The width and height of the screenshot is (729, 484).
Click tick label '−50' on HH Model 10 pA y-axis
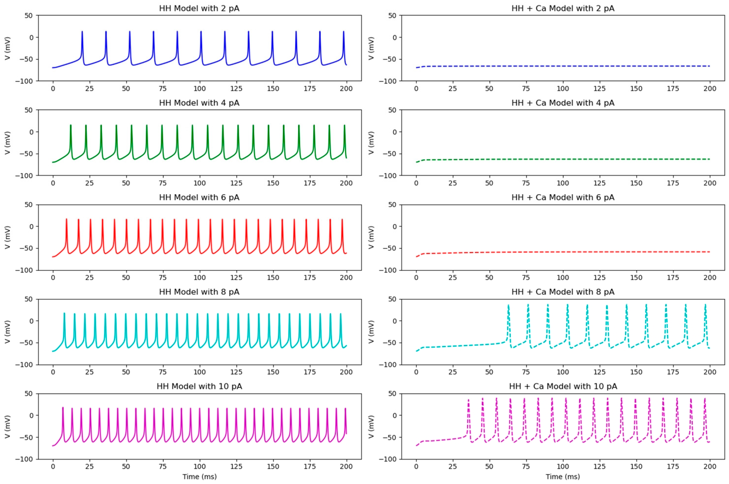coord(26,437)
